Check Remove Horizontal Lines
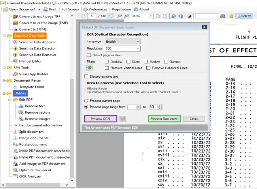Image resolution: width=257 pixels, height=189 pixels. coord(148,68)
